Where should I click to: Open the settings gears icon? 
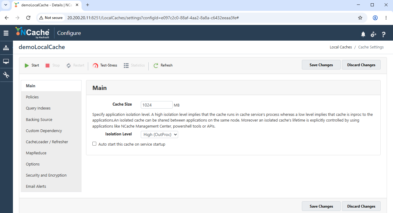click(x=373, y=34)
